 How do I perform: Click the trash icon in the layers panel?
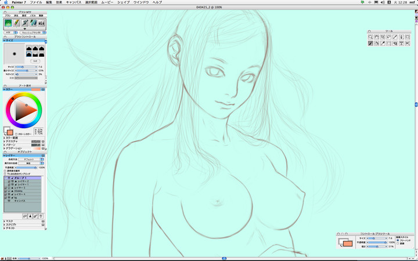click(41, 216)
